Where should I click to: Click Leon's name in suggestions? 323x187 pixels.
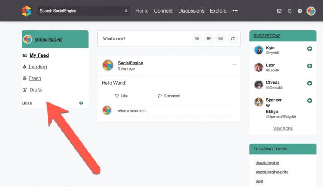pyautogui.click(x=271, y=65)
